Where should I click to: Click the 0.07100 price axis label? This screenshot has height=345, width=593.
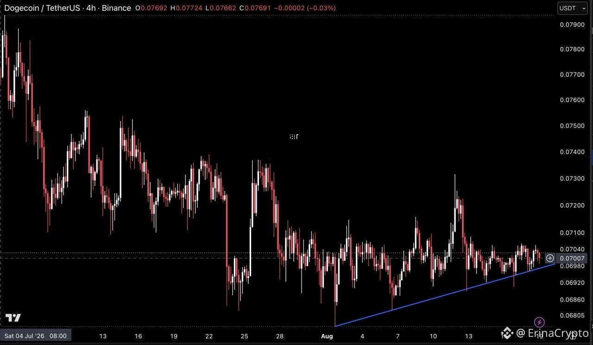coord(573,232)
